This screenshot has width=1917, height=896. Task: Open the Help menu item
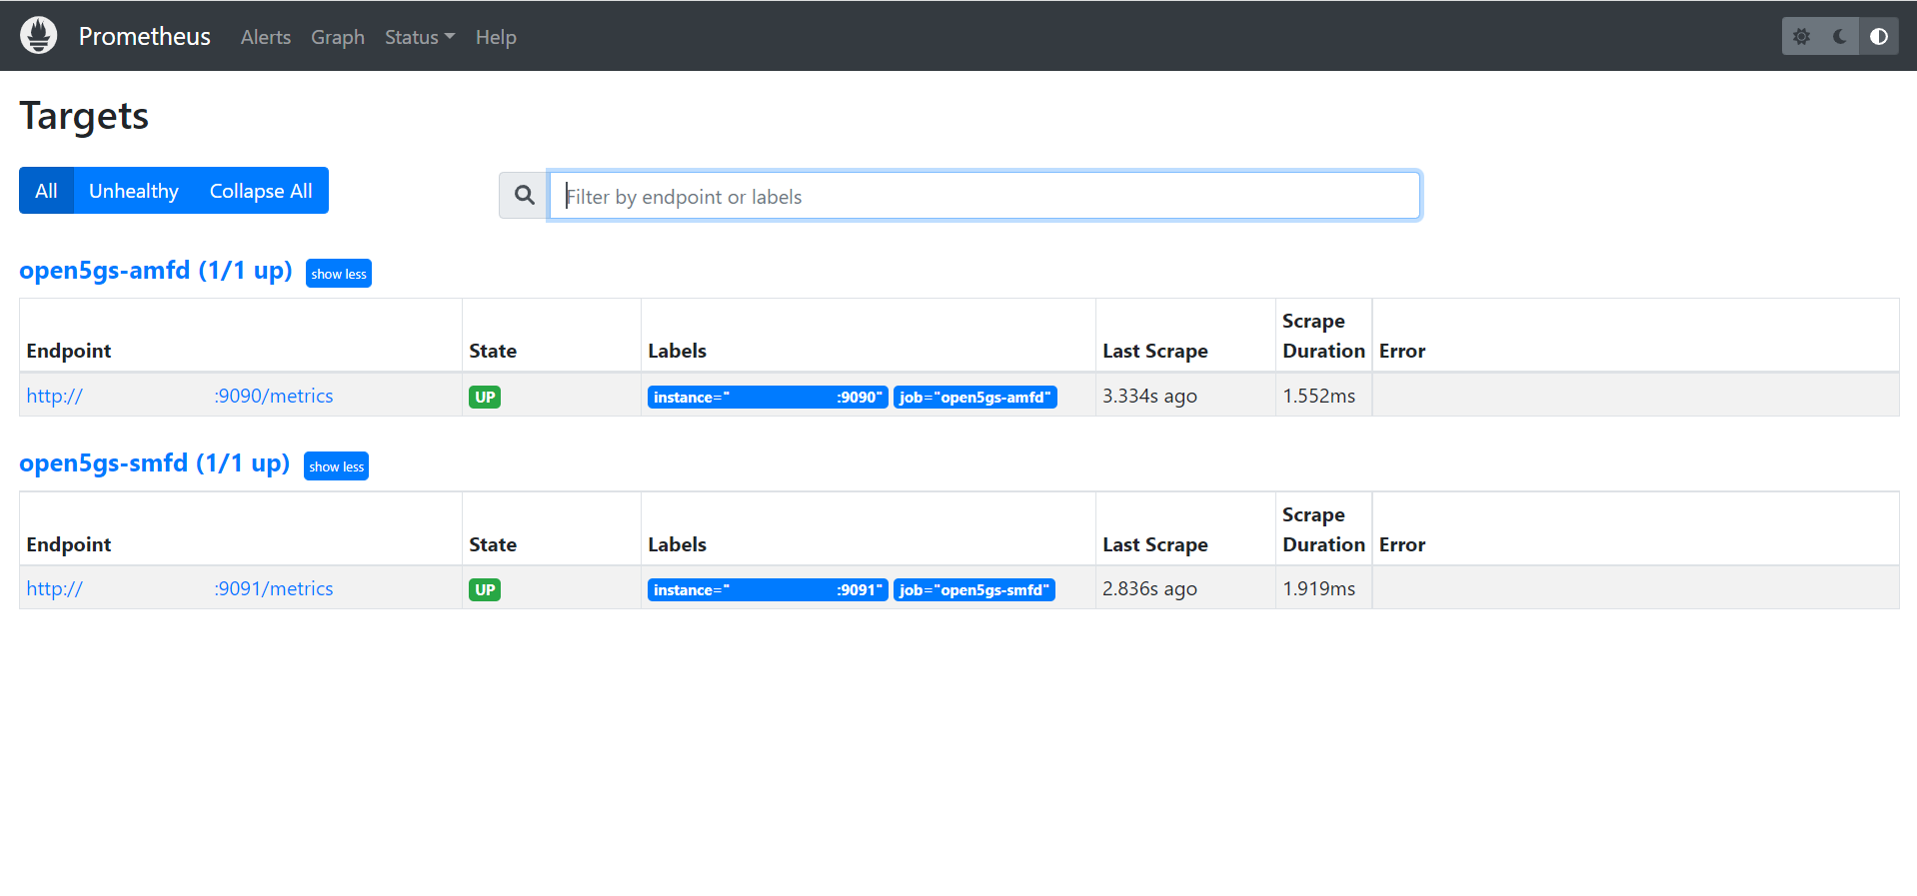click(496, 37)
